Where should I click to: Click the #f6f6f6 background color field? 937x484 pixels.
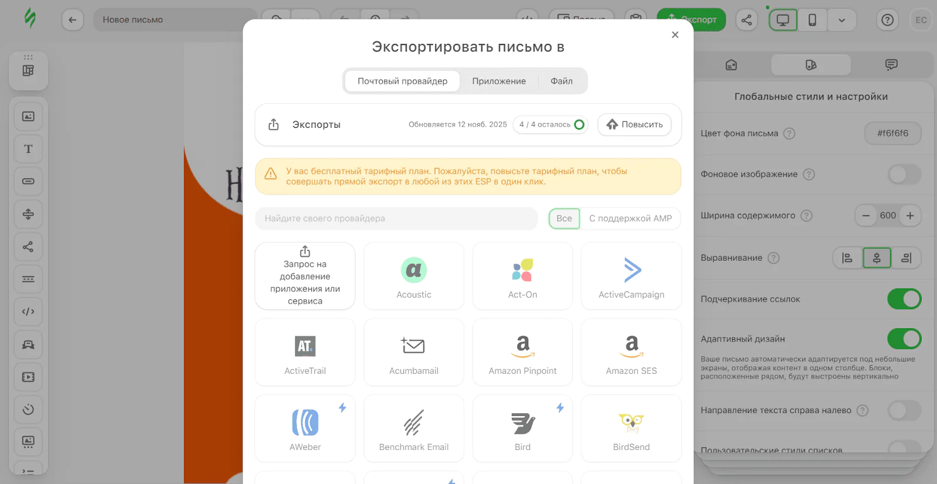(892, 133)
